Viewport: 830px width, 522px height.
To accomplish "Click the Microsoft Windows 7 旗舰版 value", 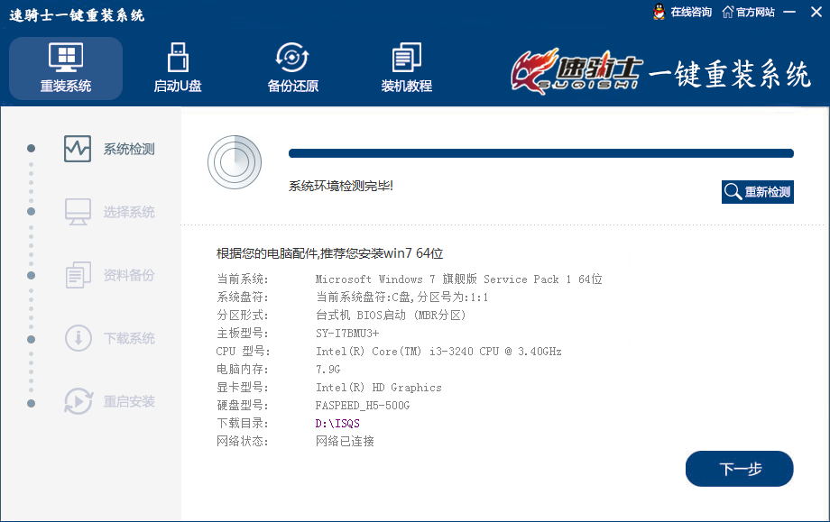I will pos(458,279).
